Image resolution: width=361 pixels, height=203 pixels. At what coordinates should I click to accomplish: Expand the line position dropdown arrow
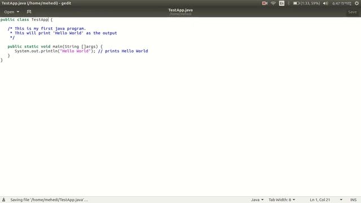click(x=341, y=200)
